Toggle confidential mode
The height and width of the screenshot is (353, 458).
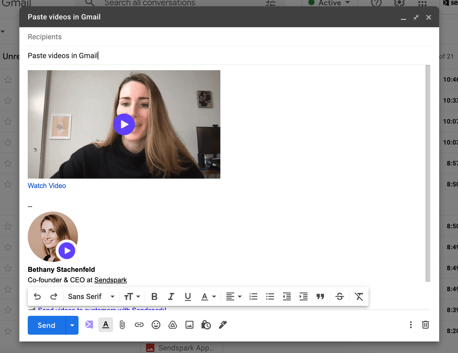pyautogui.click(x=206, y=325)
